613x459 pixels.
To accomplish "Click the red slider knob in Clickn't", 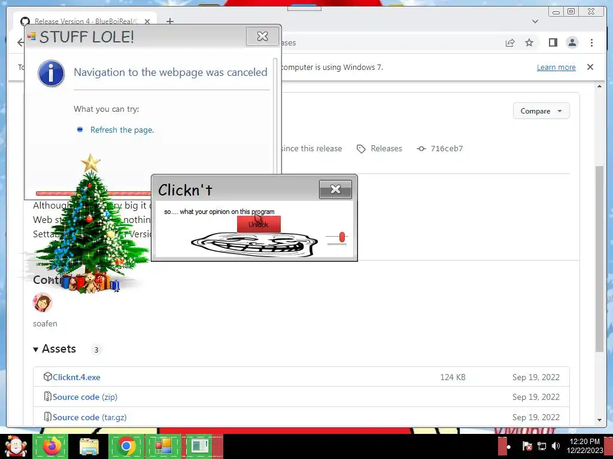I will point(342,237).
